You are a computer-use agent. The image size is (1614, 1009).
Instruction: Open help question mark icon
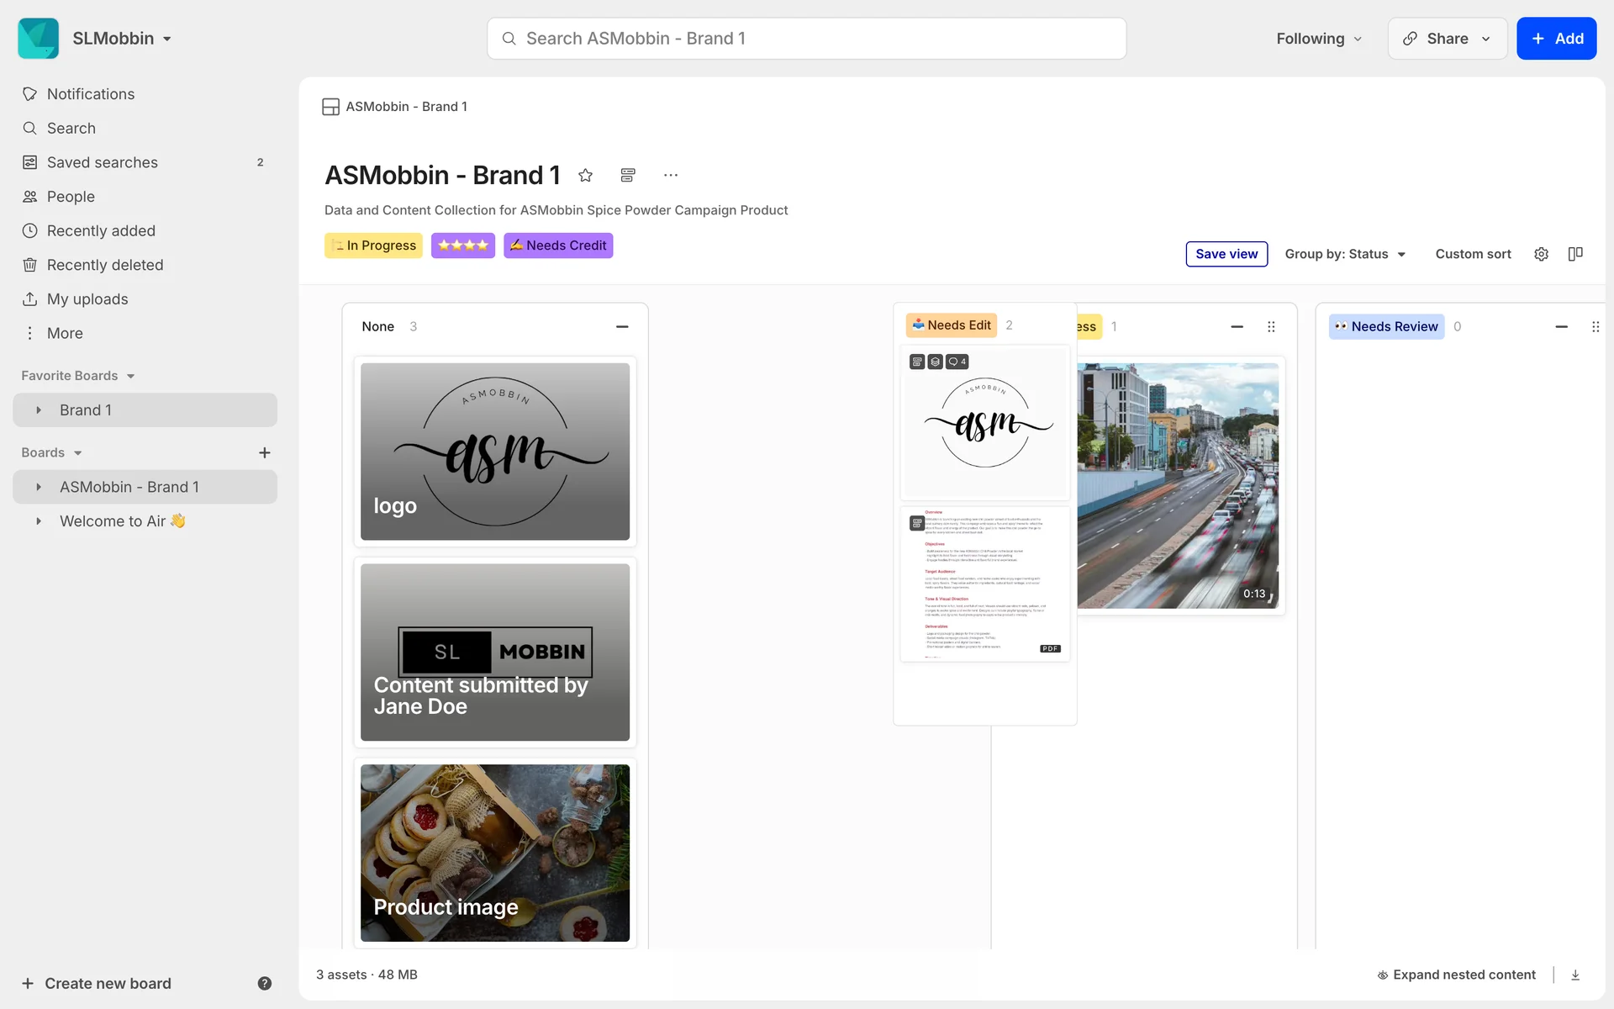pos(264,983)
